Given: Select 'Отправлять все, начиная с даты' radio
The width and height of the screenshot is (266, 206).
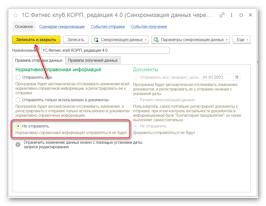Looking at the screenshot, I should point(135,77).
